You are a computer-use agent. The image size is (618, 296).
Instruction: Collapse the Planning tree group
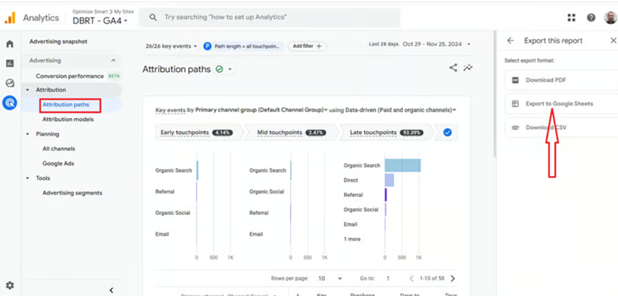(x=27, y=134)
